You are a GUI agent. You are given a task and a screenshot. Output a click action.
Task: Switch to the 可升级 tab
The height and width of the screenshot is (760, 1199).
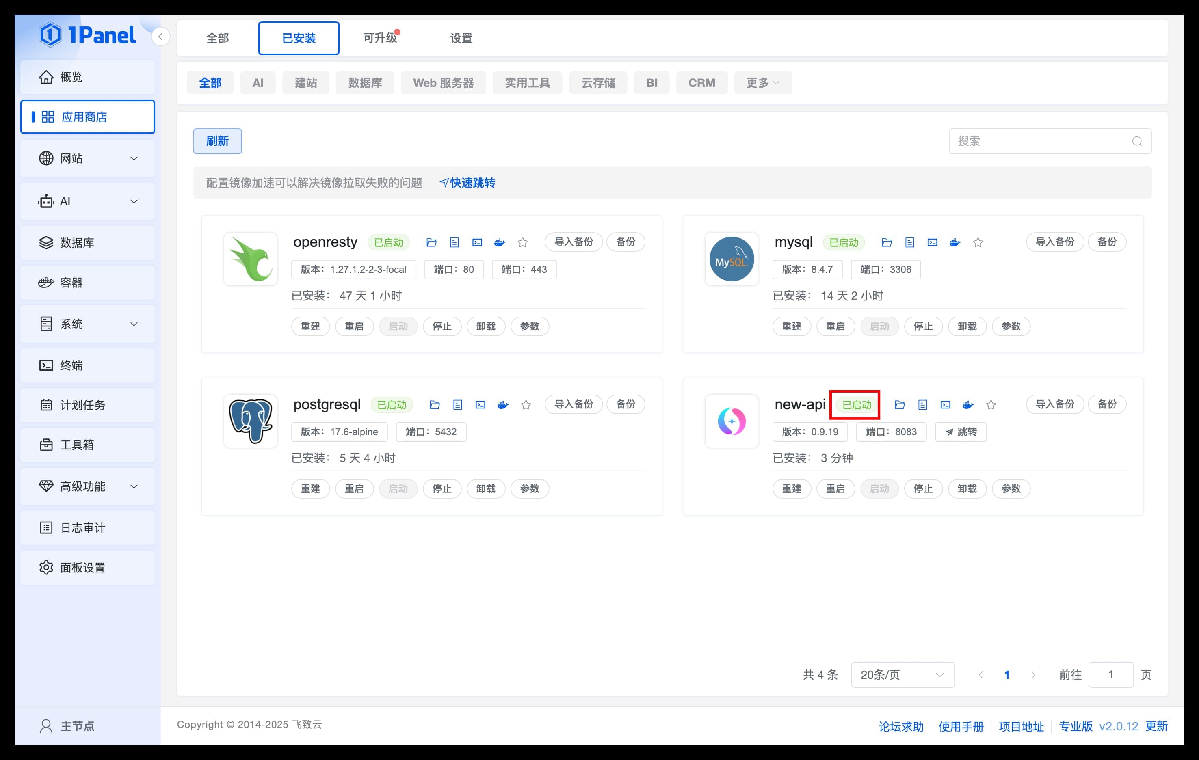pyautogui.click(x=381, y=37)
